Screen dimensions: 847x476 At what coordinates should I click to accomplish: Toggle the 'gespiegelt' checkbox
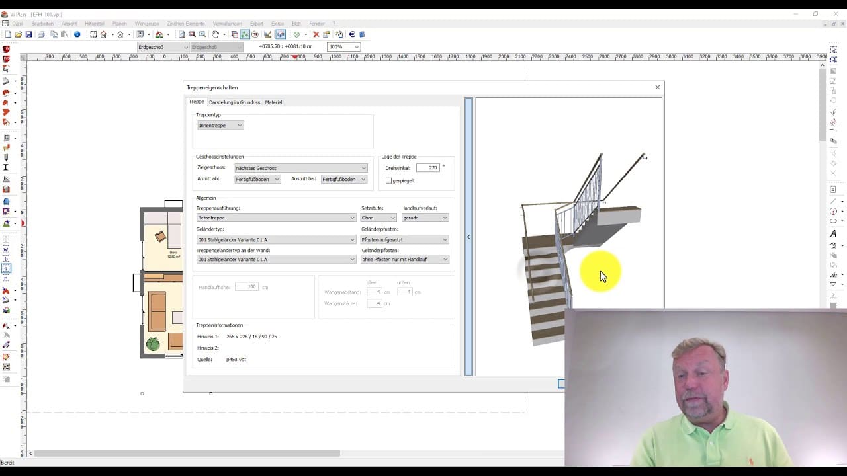(389, 180)
